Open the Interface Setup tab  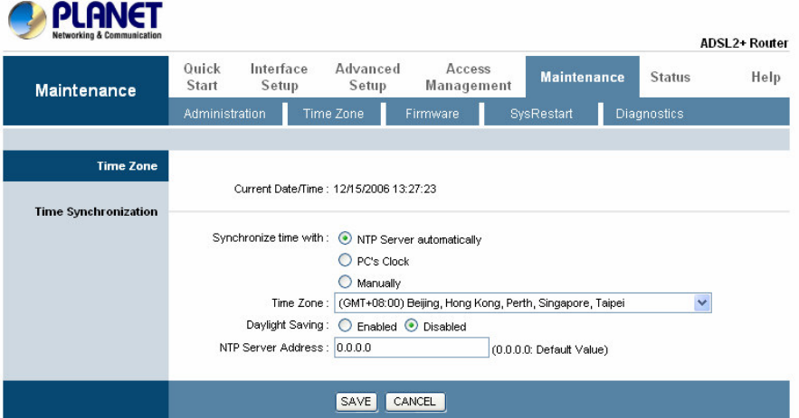[x=279, y=77]
